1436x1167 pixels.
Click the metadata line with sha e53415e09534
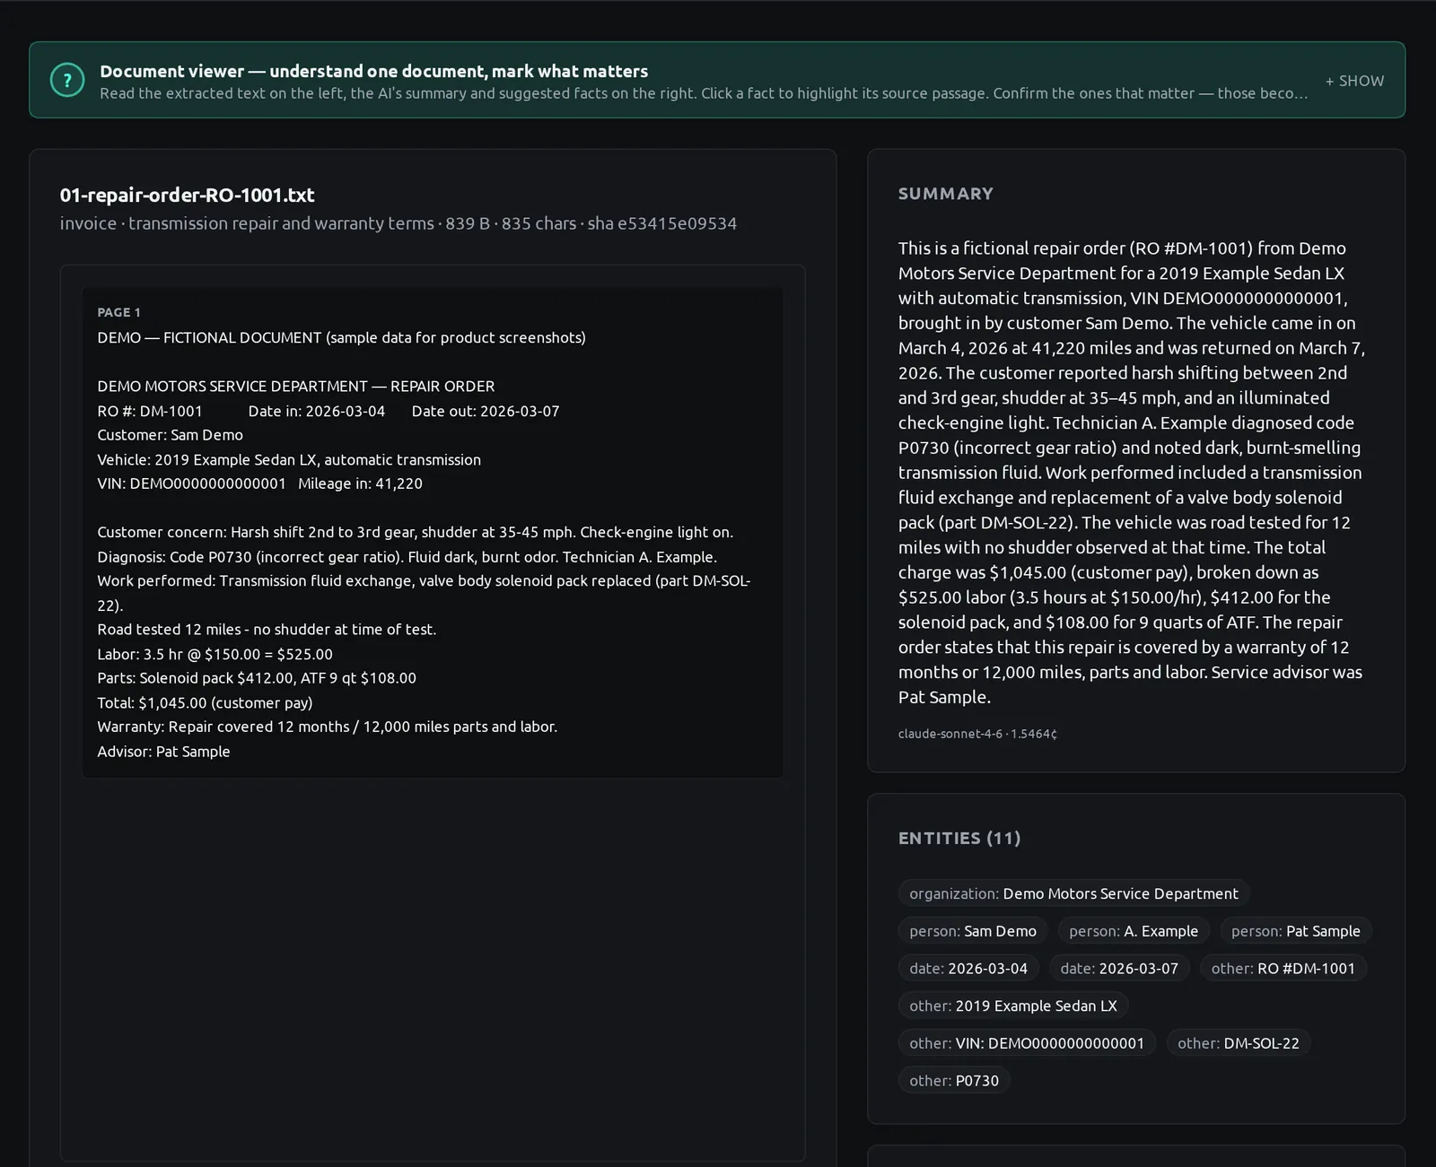click(x=398, y=223)
